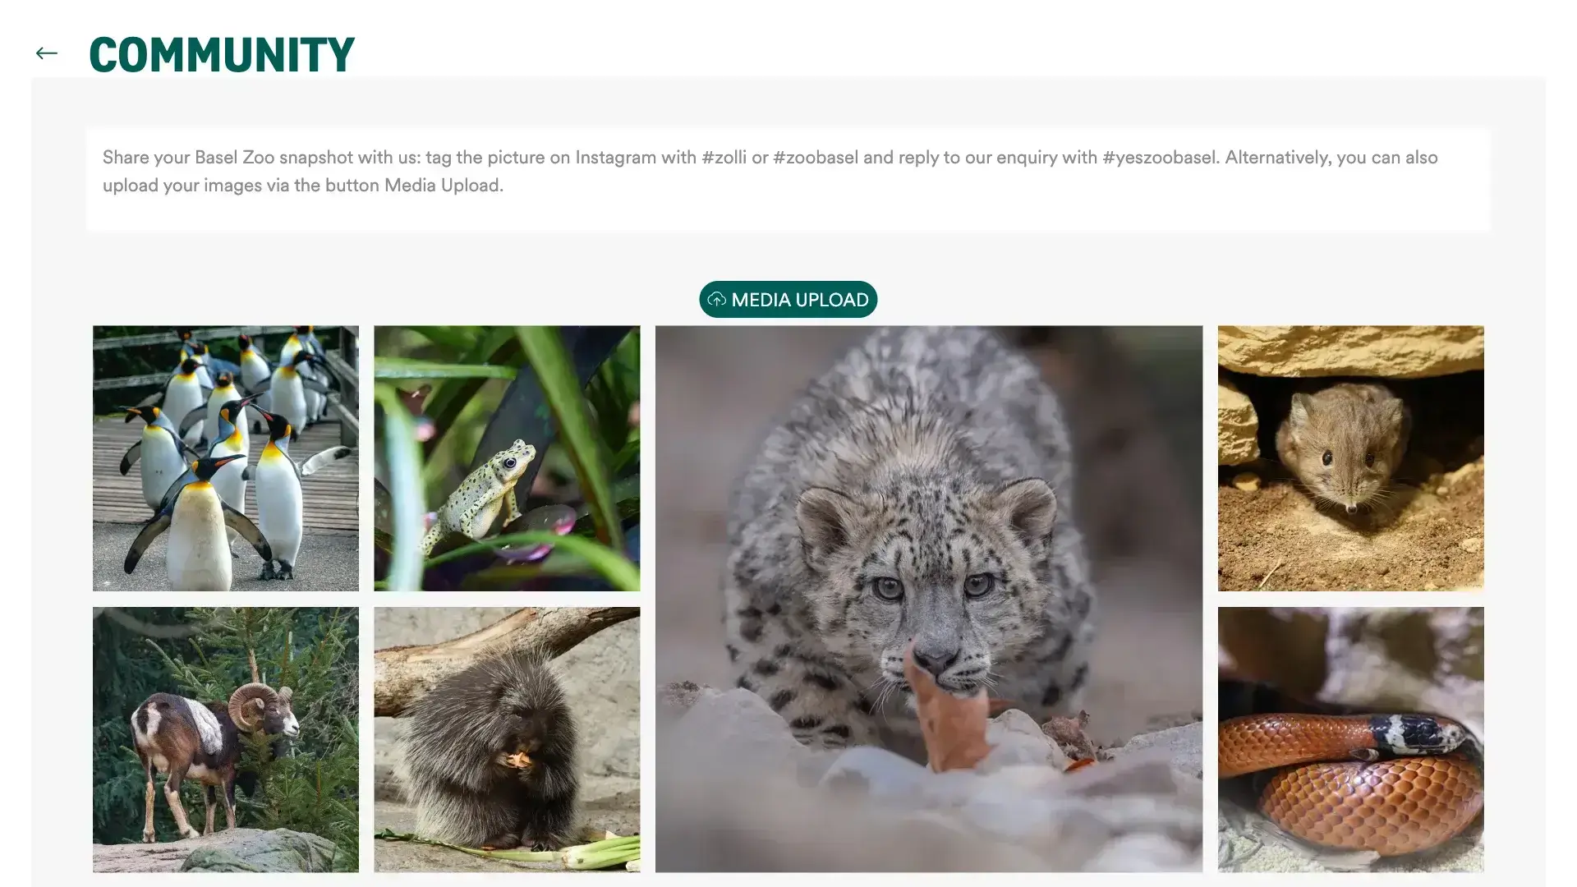This screenshot has height=887, width=1577.
Task: Click the word Instagram in the description
Action: click(615, 158)
